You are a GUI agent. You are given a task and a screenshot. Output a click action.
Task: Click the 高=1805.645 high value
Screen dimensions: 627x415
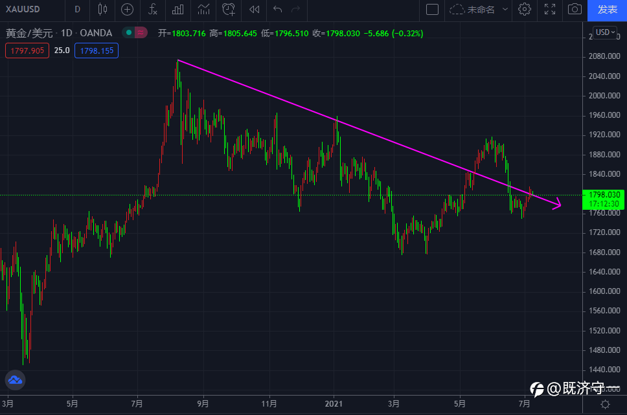click(233, 33)
